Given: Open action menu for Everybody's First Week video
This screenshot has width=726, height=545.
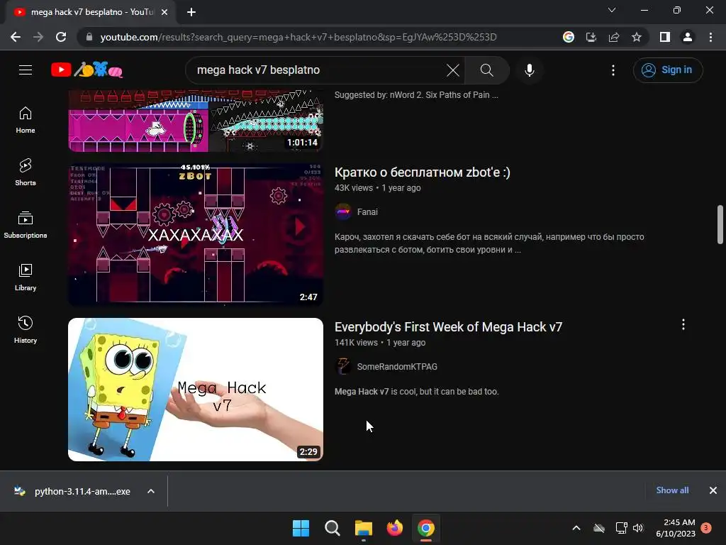Looking at the screenshot, I should [683, 324].
